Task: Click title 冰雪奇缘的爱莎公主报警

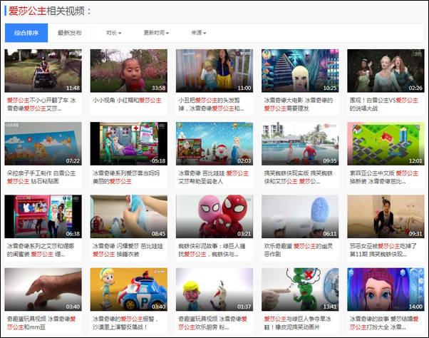Action: (125, 323)
